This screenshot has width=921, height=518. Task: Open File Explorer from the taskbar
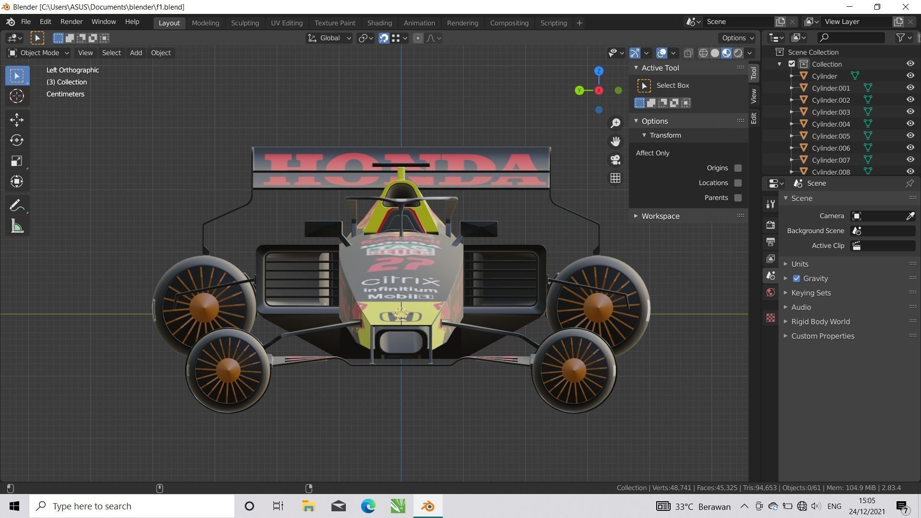pos(308,506)
